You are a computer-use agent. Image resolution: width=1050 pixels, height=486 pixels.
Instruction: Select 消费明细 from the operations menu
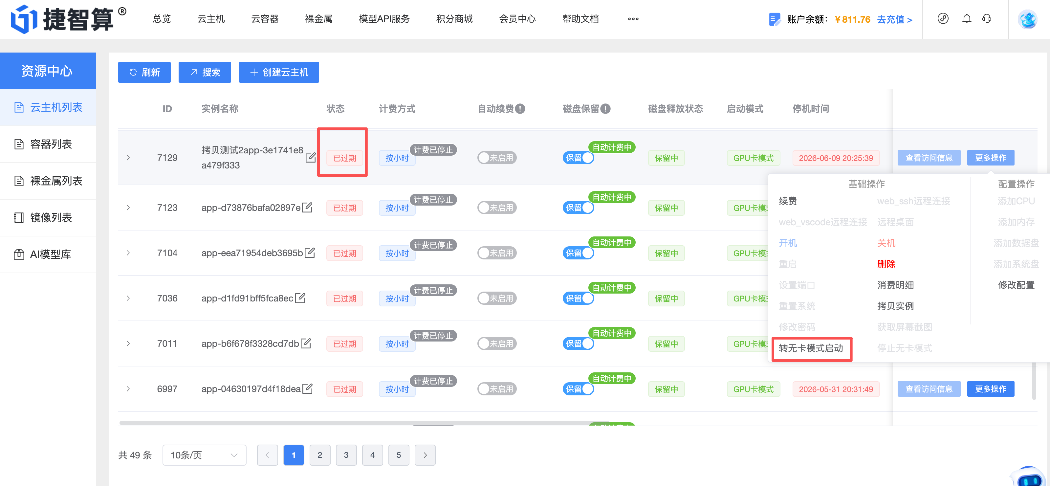point(895,285)
